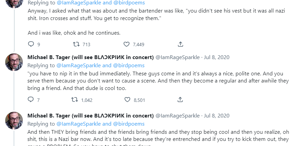Open blue @IamRageSparkle reply link in "THEY bring friends" tweet
The image size is (297, 146).
[x=78, y=124]
